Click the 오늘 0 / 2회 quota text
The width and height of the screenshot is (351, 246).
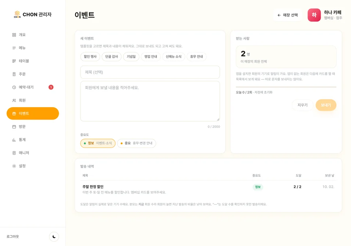tap(244, 93)
